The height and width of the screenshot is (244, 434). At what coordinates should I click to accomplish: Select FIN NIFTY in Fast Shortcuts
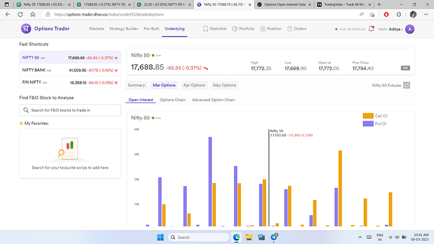pos(70,82)
